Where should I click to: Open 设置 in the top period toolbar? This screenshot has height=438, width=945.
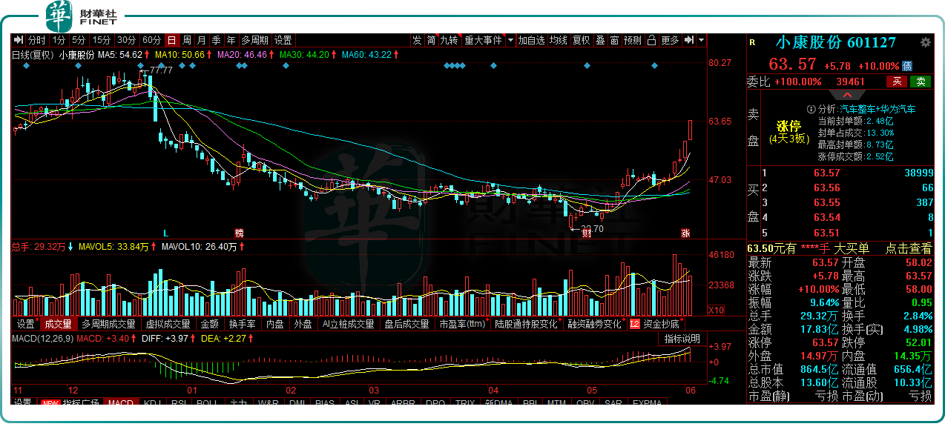283,40
